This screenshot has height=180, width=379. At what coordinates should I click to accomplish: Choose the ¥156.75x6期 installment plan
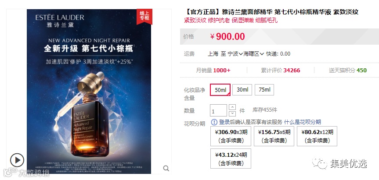pos(274,136)
